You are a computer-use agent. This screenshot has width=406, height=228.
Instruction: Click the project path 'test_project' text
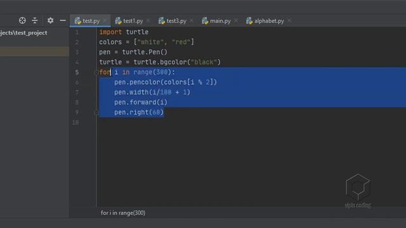tap(31, 33)
